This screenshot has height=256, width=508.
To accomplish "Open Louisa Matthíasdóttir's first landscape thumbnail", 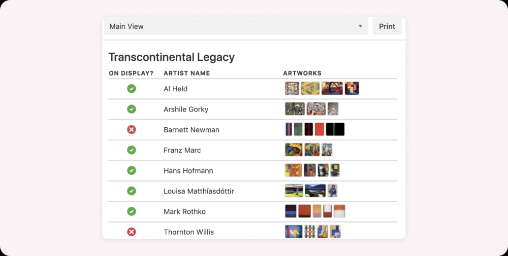I will 294,191.
